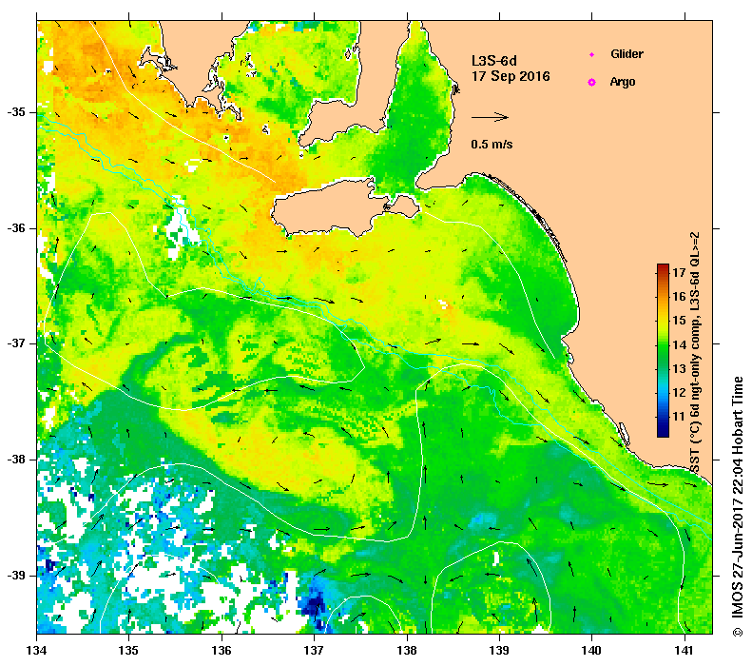Click latitude label '-39'
This screenshot has width=752, height=666.
[x=17, y=575]
